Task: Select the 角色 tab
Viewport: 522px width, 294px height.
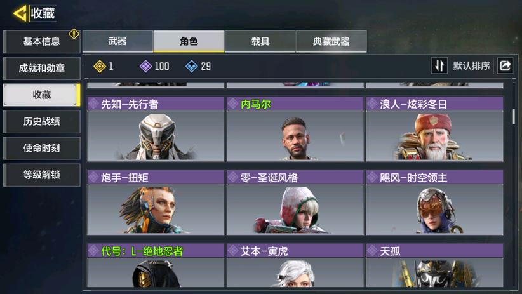Action: [189, 41]
